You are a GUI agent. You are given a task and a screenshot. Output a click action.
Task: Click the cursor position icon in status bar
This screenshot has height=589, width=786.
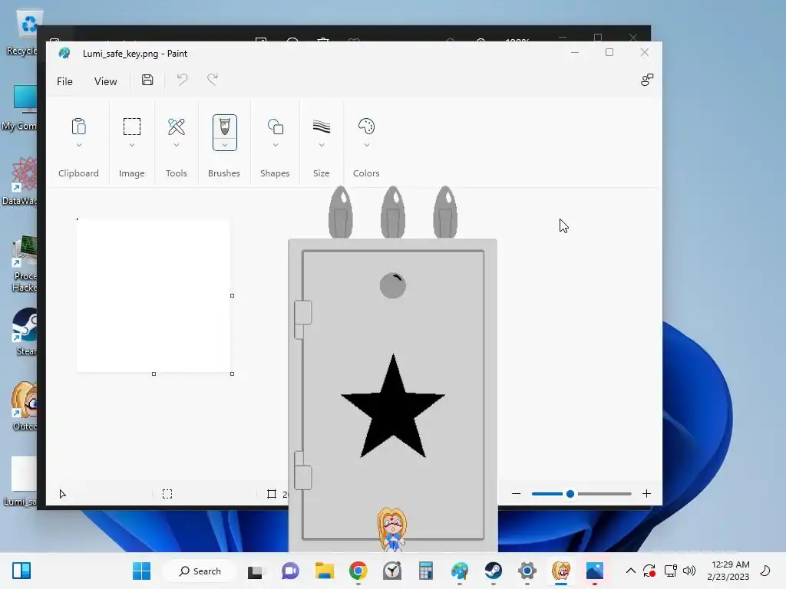click(62, 494)
